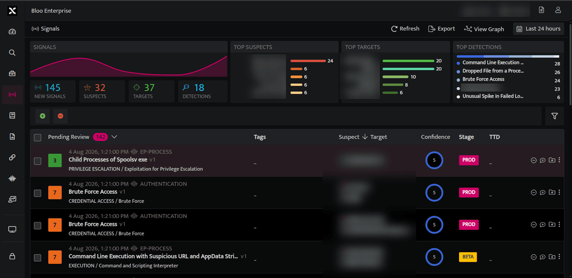Open the lock icon in left sidebar
Image resolution: width=572 pixels, height=278 pixels.
coord(12,256)
